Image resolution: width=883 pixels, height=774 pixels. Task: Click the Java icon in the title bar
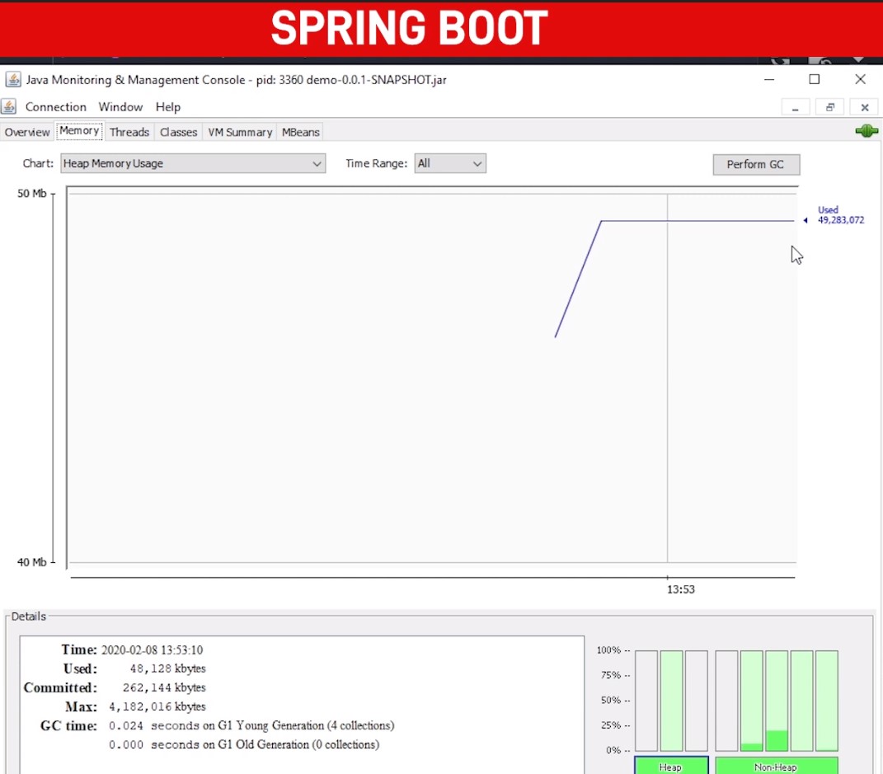point(13,80)
